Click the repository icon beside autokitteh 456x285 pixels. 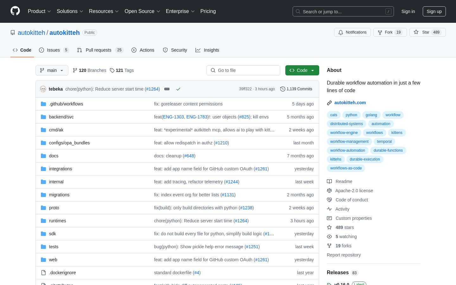pyautogui.click(x=13, y=33)
